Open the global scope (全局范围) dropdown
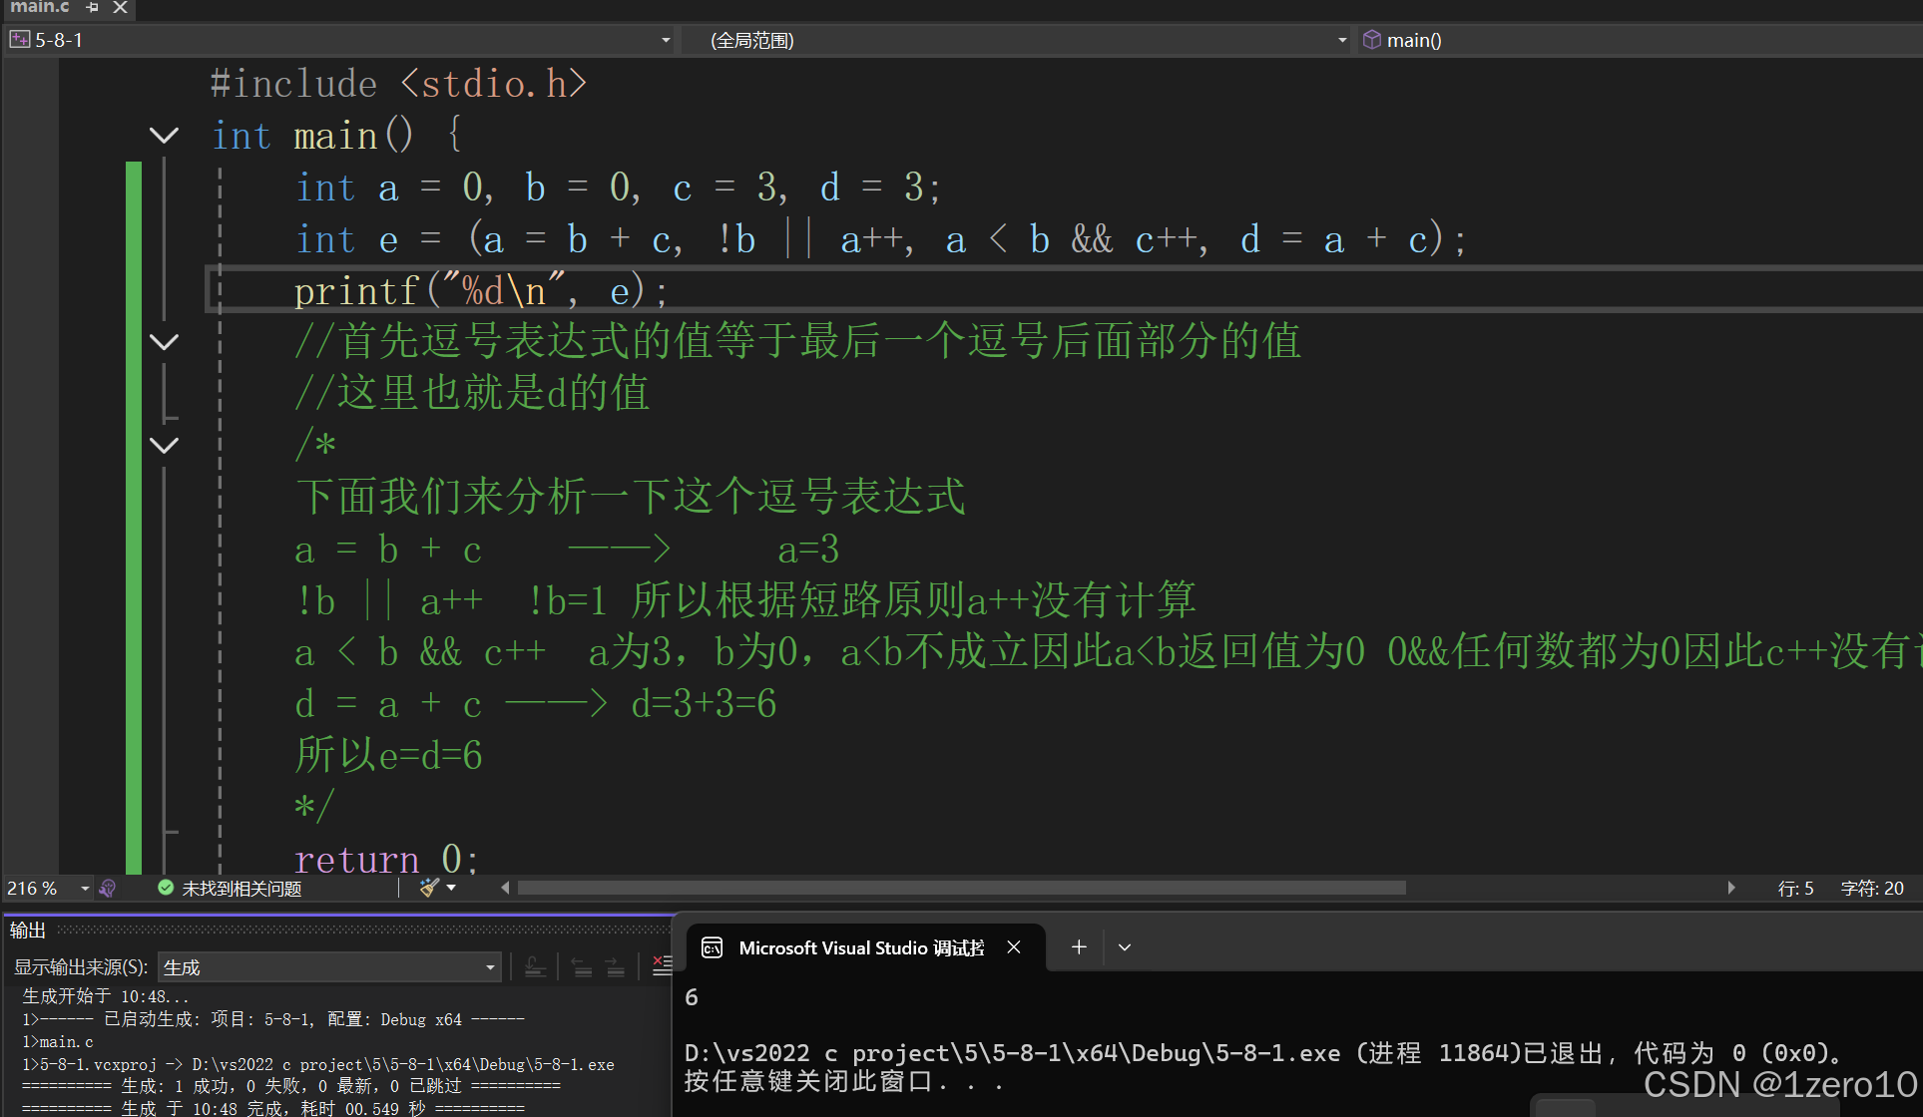 [1341, 40]
